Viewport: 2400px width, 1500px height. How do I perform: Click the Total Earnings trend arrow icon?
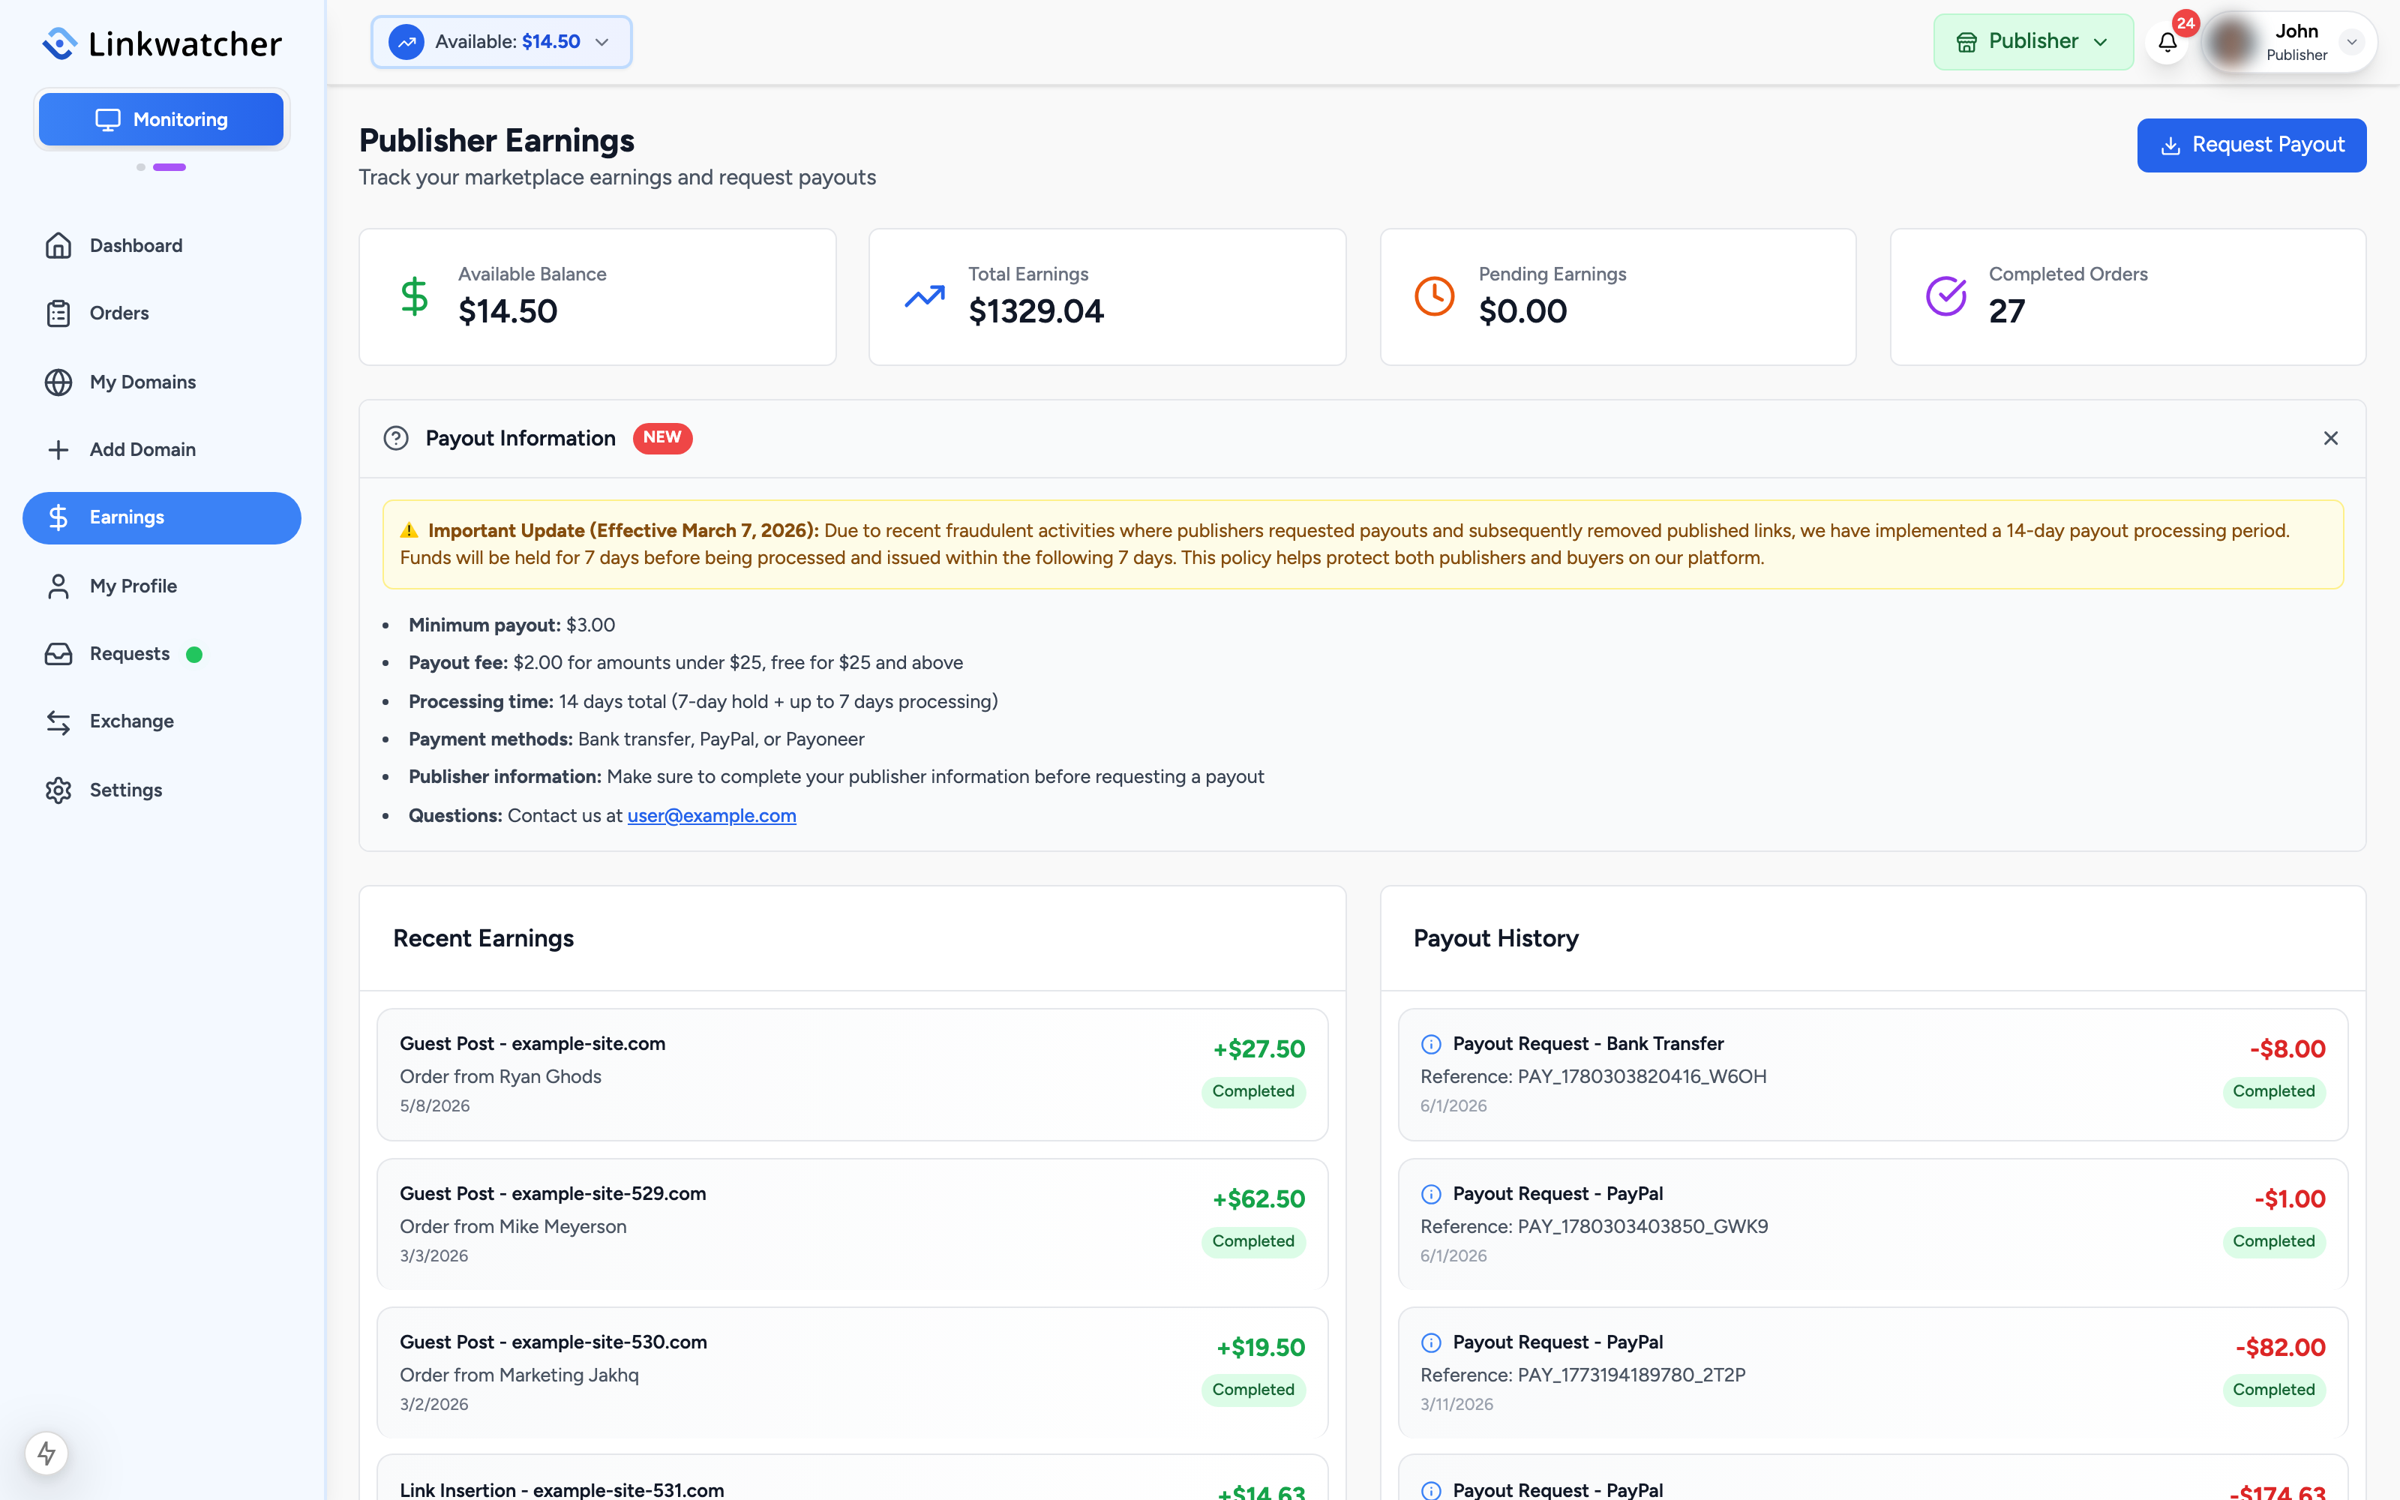(924, 295)
